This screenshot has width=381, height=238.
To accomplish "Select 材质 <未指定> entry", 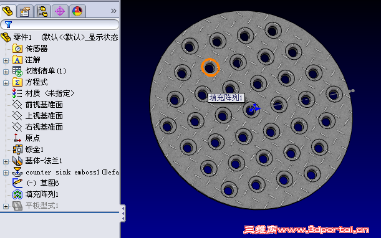I will tap(50, 93).
